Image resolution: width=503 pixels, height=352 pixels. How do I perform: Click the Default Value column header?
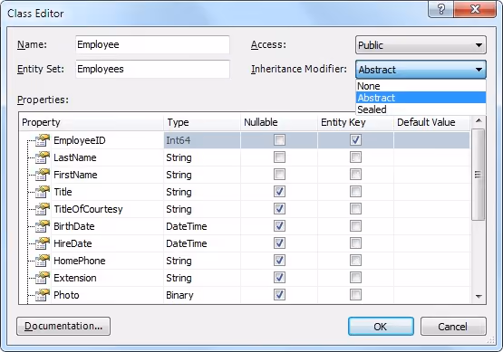[431, 122]
